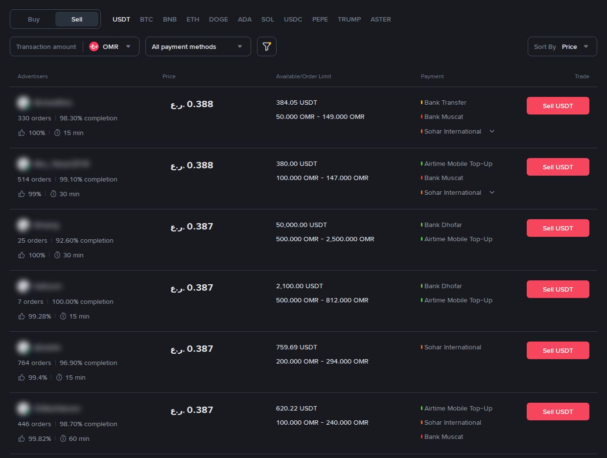Click avatar of 7 orders advertiser
This screenshot has height=458, width=607.
[x=23, y=286]
